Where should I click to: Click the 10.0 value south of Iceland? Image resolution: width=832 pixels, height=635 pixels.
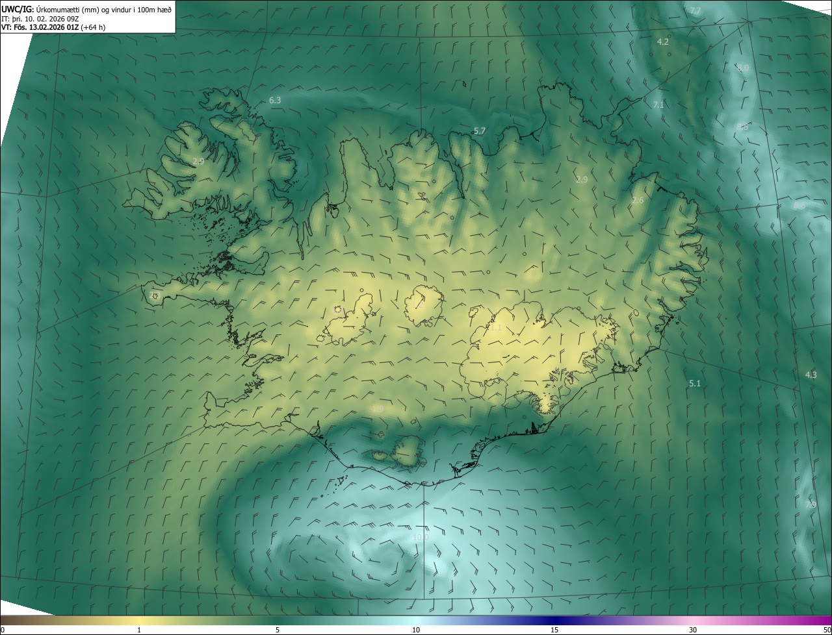tap(421, 538)
